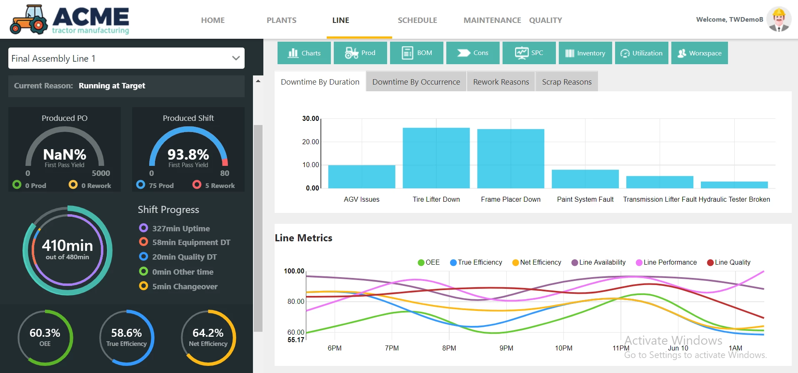Open the PLANTS menu
The width and height of the screenshot is (798, 373).
282,20
